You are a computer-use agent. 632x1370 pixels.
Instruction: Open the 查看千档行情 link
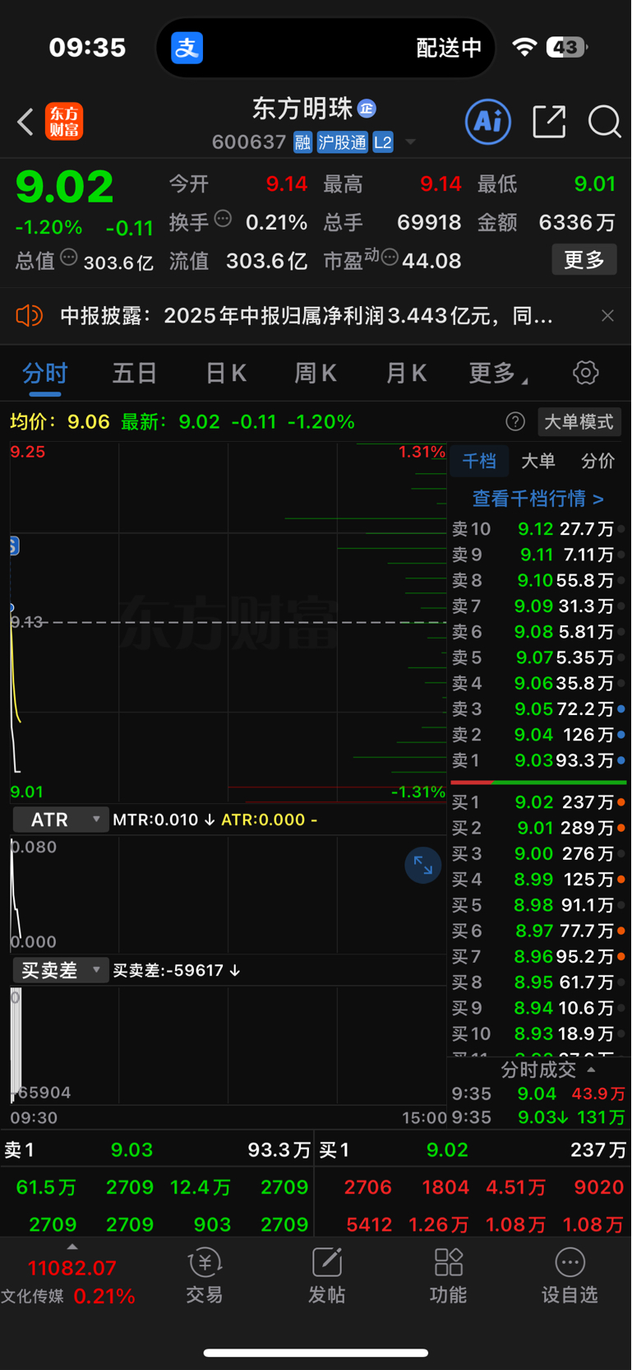[538, 499]
